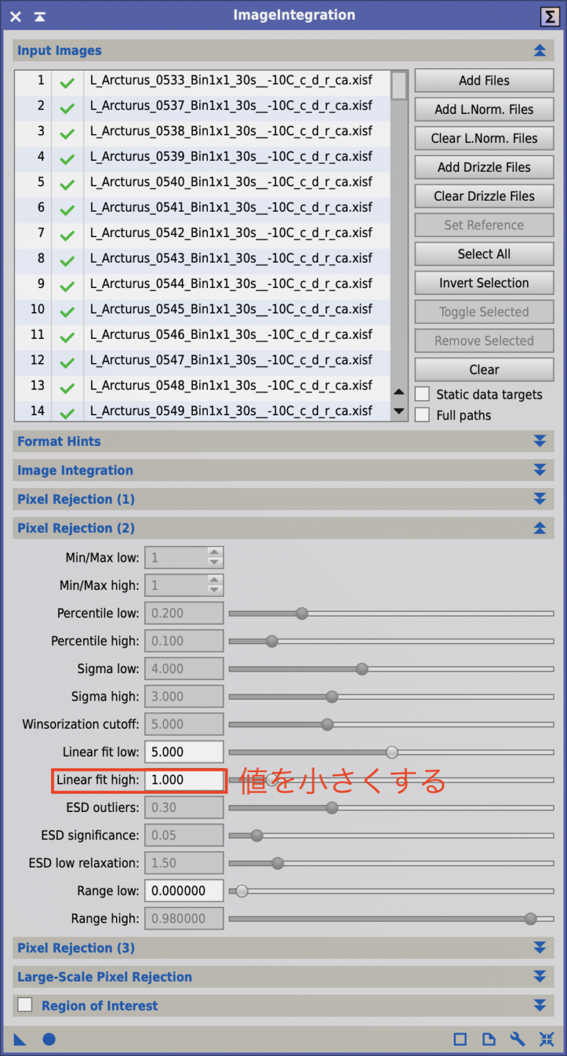Click the Linear fit low slider handle

392,752
